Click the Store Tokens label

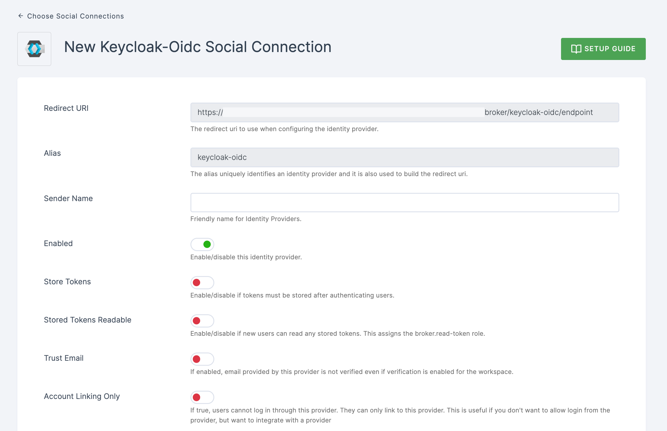(67, 282)
